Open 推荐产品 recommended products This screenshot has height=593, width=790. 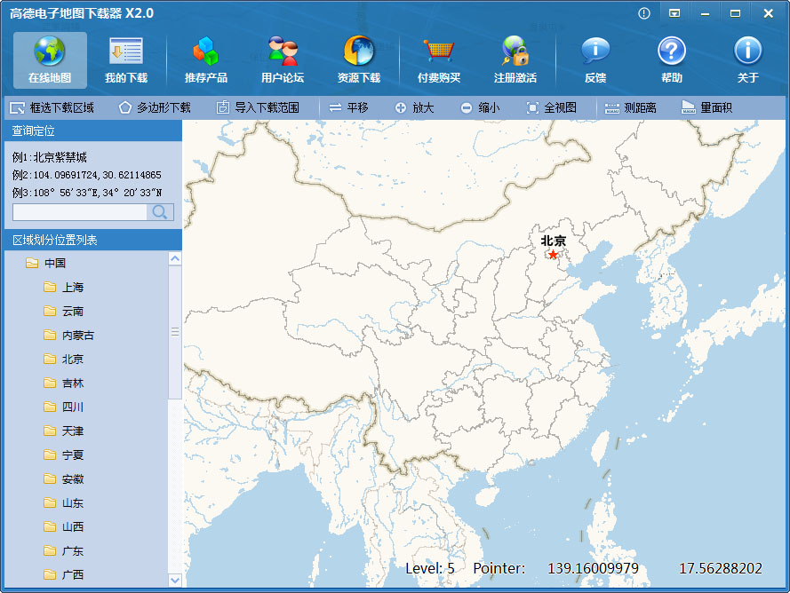205,59
